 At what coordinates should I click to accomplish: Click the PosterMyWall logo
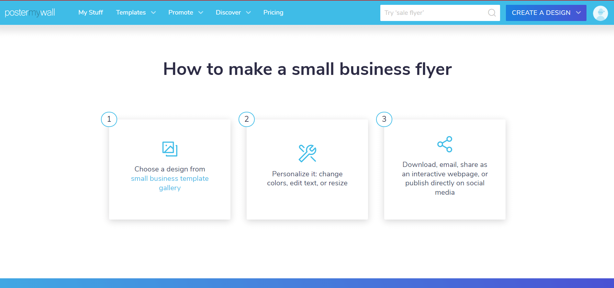point(30,13)
